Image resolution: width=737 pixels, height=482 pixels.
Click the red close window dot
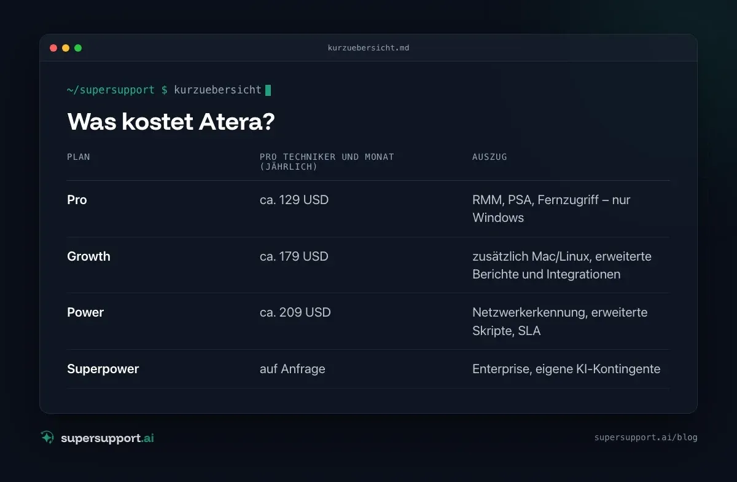(53, 48)
